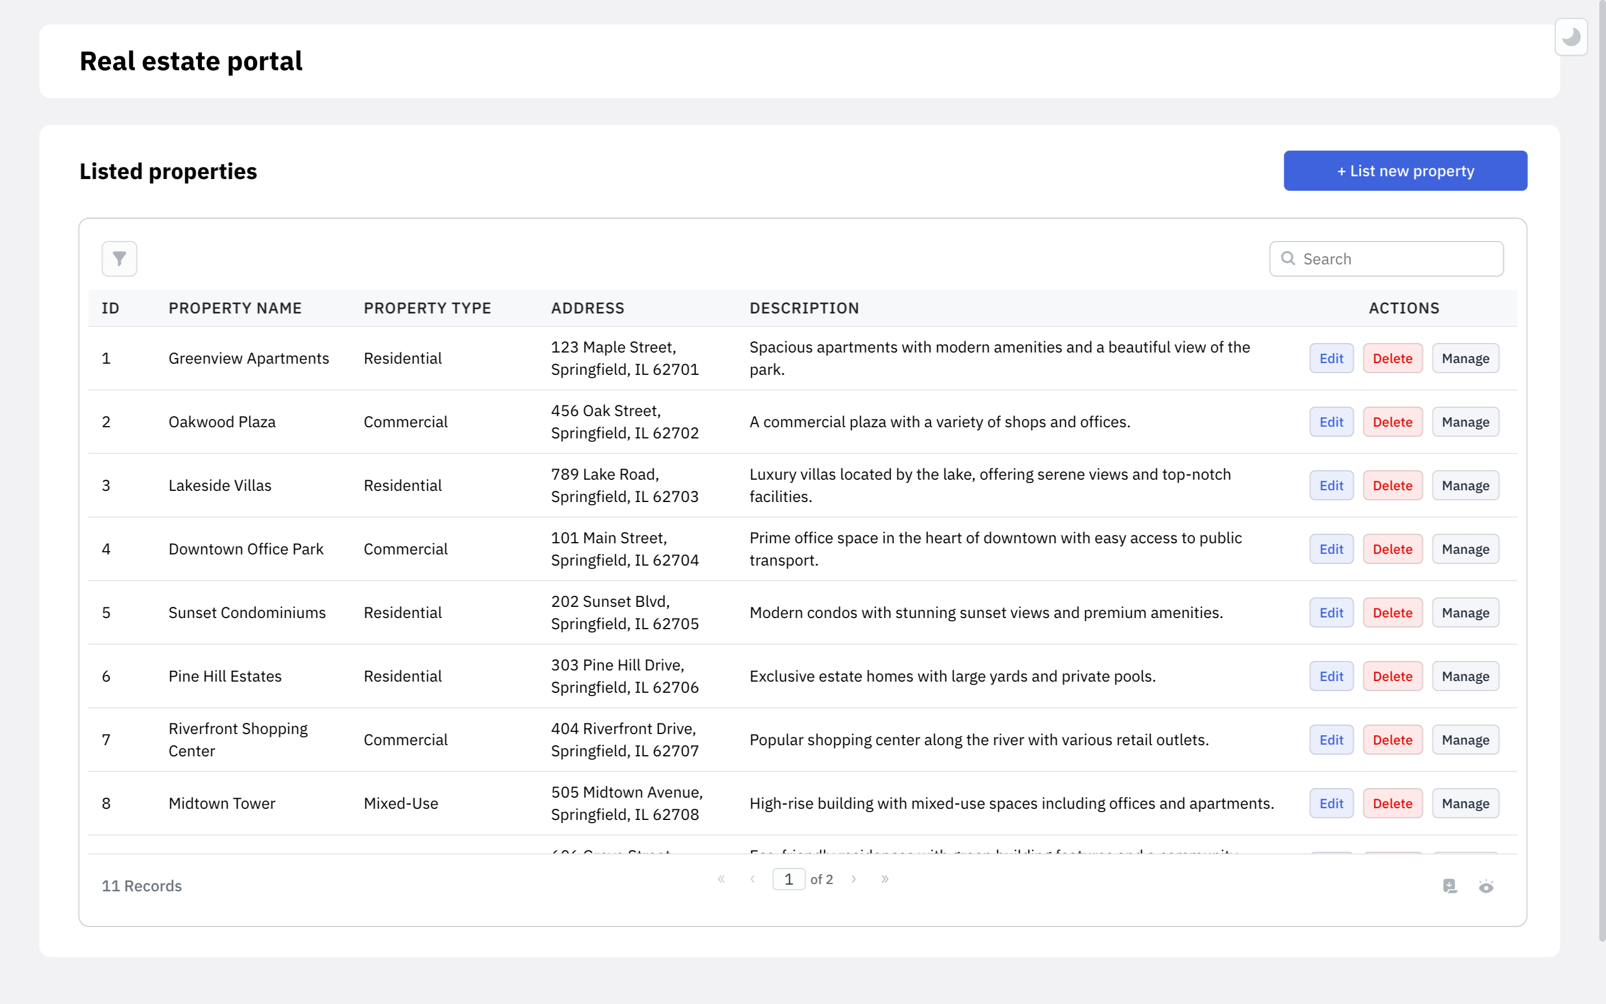
Task: Toggle dark mode with the moon icon
Action: coord(1570,37)
